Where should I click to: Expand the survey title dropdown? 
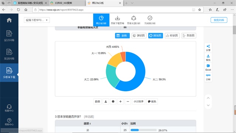click(37, 20)
